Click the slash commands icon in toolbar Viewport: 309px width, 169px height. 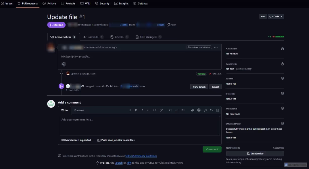click(217, 110)
